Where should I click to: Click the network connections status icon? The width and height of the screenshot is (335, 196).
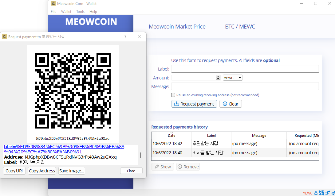tap(328, 193)
